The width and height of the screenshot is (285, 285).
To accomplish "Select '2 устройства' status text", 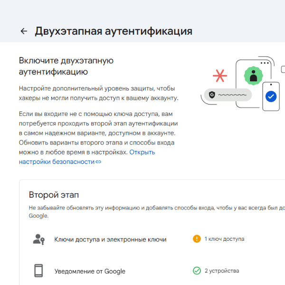I will (222, 271).
